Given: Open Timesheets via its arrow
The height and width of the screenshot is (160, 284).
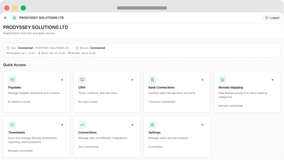Looking at the screenshot, I should tap(62, 125).
